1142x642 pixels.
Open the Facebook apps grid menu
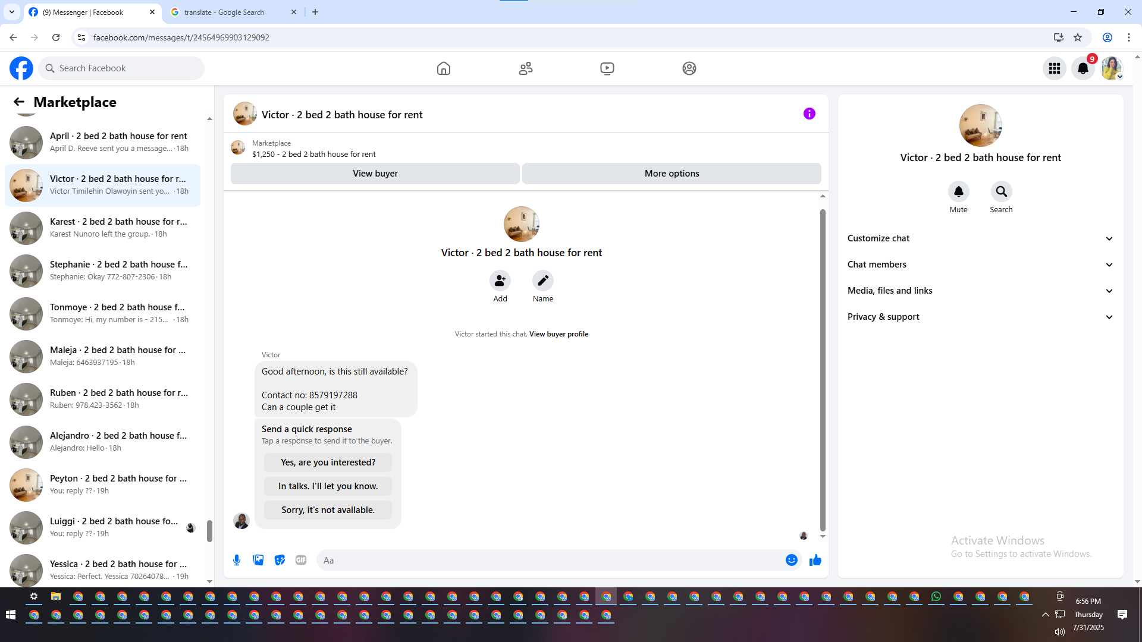coord(1054,68)
